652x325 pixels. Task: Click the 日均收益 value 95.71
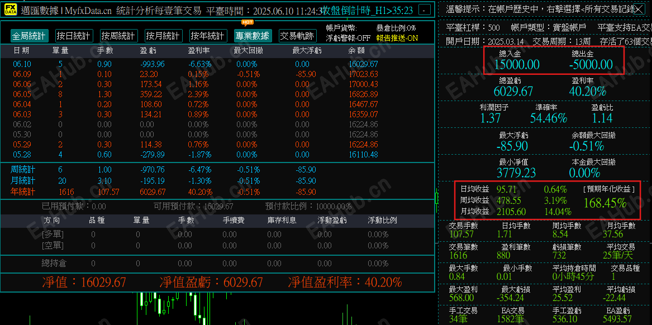click(507, 189)
